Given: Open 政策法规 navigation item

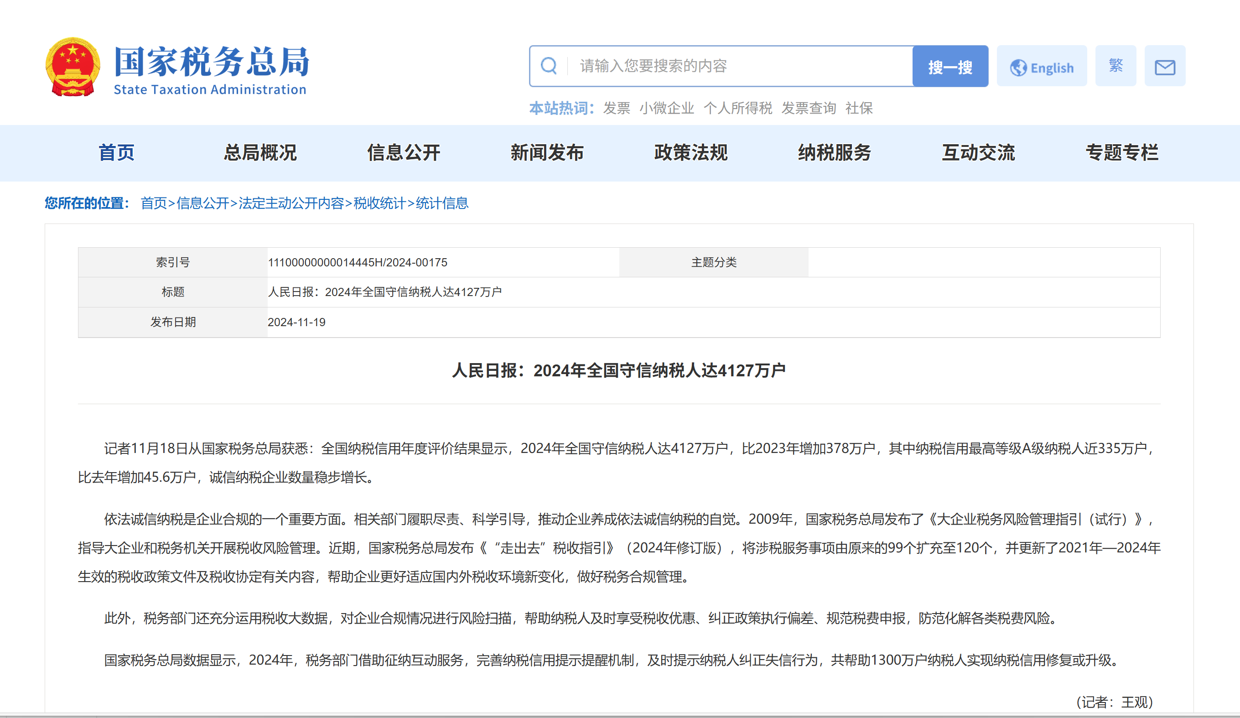Looking at the screenshot, I should 691,152.
